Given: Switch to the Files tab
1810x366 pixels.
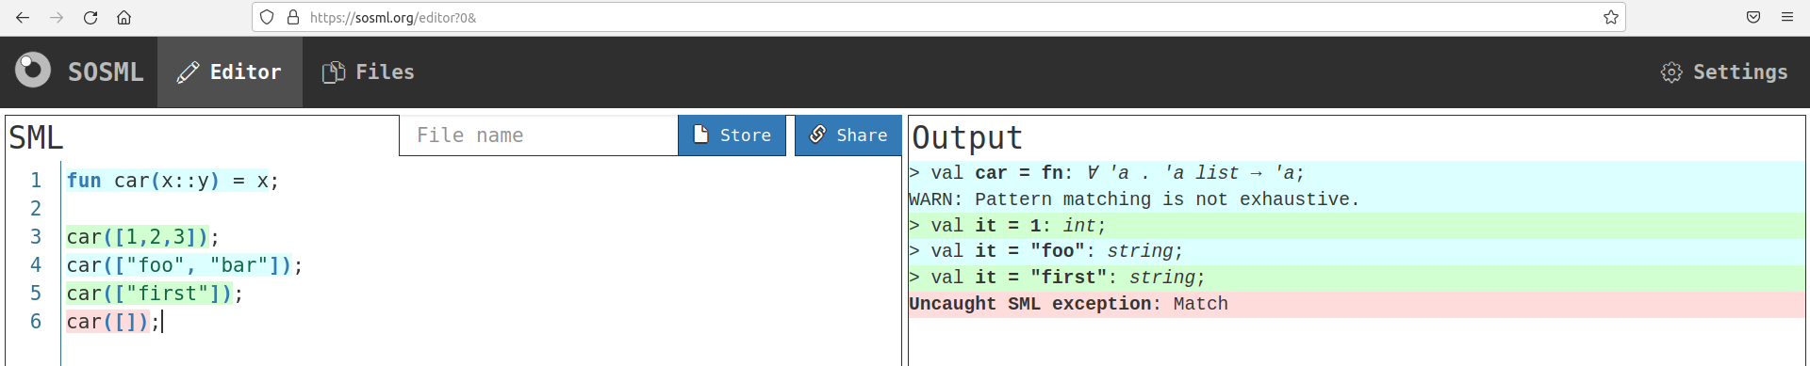Looking at the screenshot, I should pyautogui.click(x=368, y=72).
